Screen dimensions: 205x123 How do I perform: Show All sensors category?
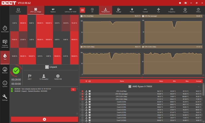coord(92,10)
